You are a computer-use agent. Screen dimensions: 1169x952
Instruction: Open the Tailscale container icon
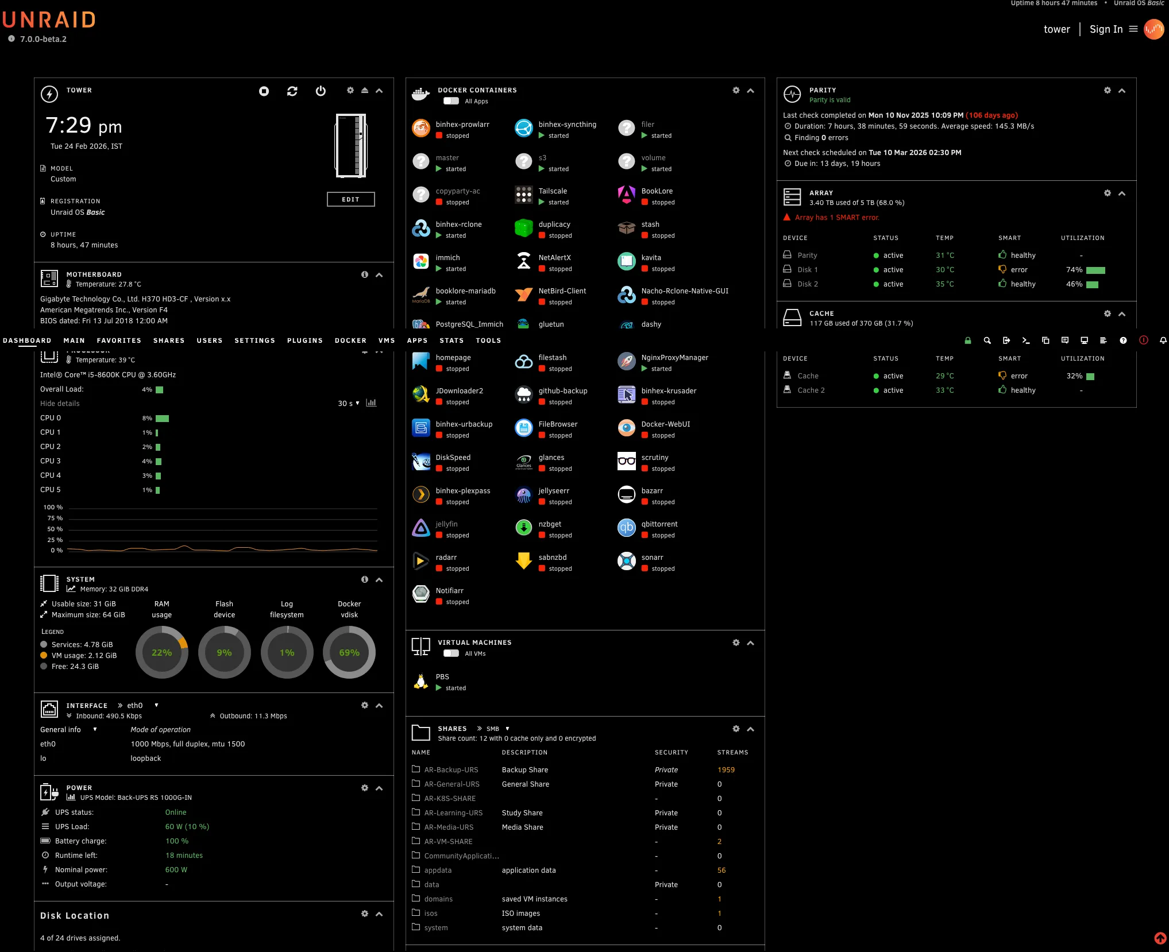tap(523, 195)
